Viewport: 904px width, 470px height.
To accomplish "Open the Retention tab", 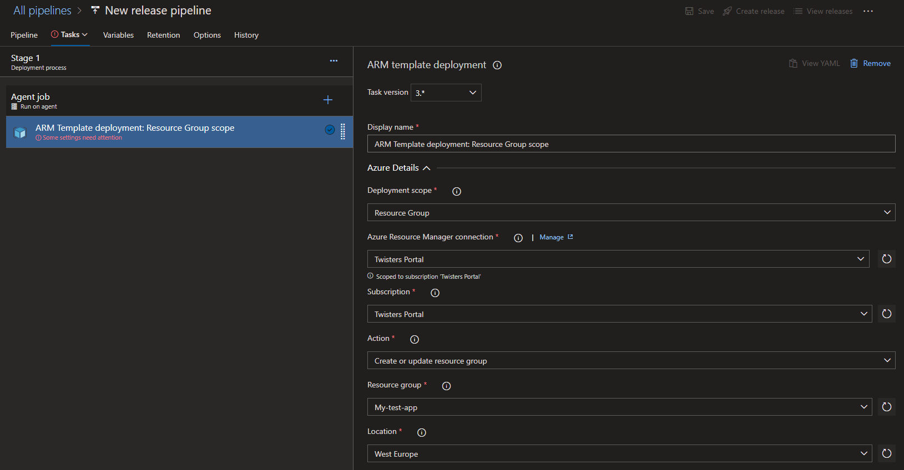I will [x=163, y=35].
